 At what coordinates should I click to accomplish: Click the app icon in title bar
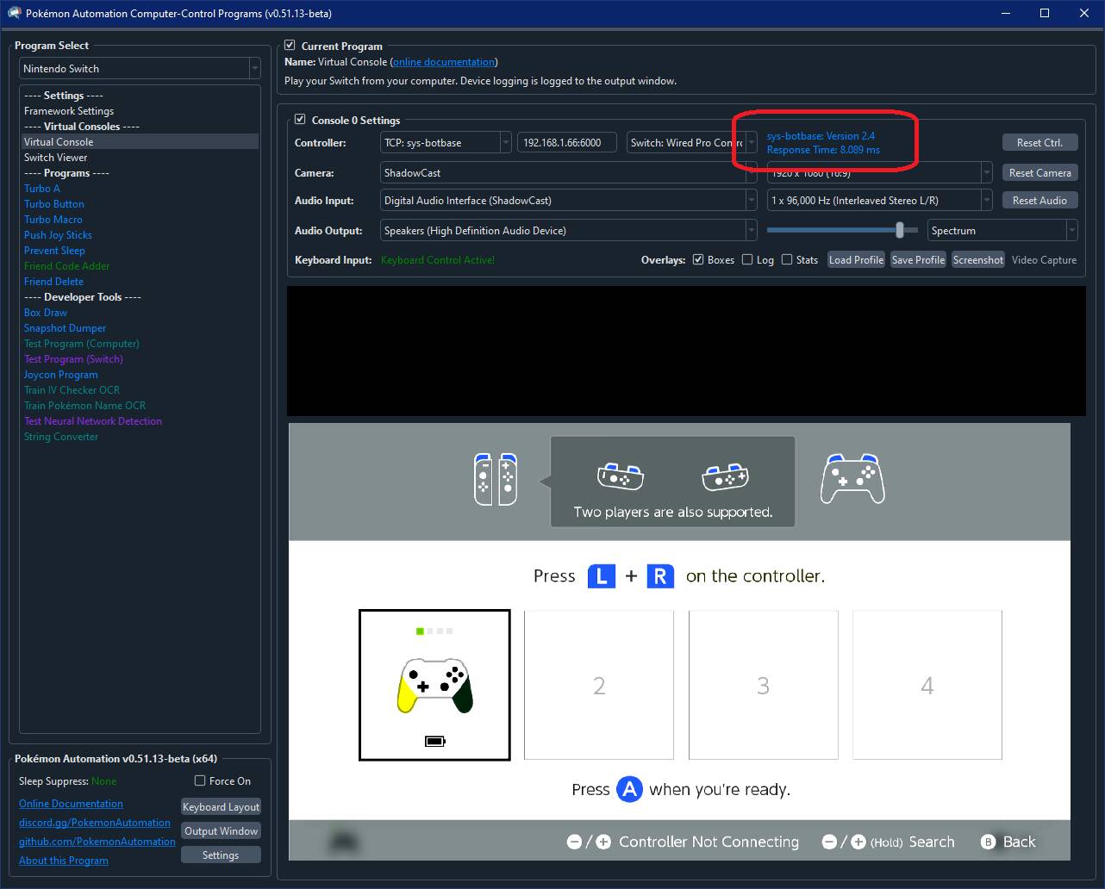click(14, 13)
